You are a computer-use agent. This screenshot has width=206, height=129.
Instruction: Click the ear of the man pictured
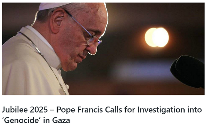pyautogui.click(x=57, y=21)
